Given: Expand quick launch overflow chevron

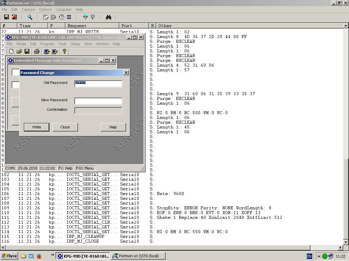Looking at the screenshot, I should pos(53,255).
